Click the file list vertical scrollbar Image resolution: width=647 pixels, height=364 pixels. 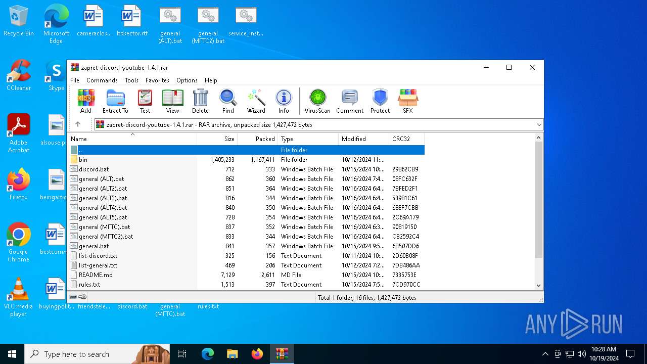pos(538,200)
